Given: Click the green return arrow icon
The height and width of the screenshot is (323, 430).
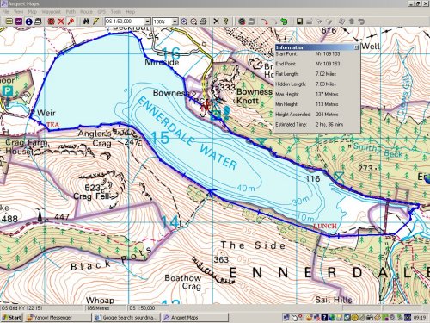Looking at the screenshot, I should [284, 22].
